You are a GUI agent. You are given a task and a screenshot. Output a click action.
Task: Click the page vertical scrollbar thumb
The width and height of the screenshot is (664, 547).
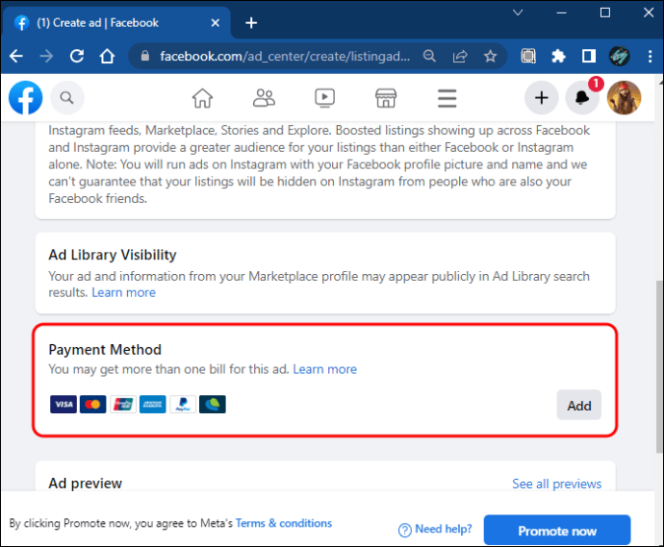(x=659, y=366)
